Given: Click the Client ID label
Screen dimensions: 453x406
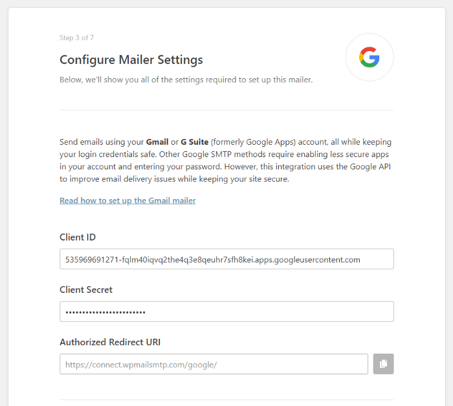Looking at the screenshot, I should tap(78, 237).
